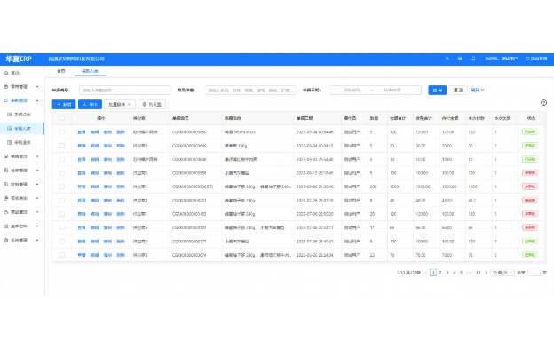Click the 基本资料 sidebar icon
This screenshot has width=554, height=349.
(x=6, y=226)
